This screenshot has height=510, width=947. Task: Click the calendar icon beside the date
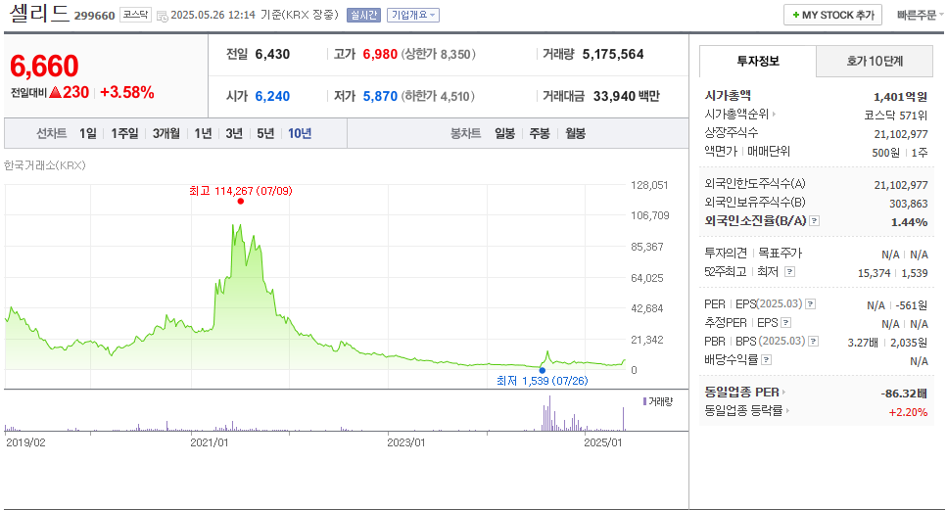tap(162, 17)
